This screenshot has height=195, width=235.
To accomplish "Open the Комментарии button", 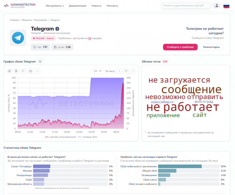I will point(211,47).
